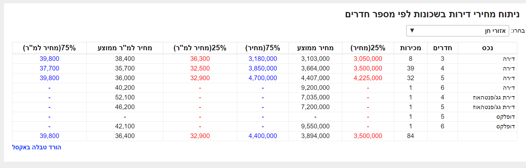Click the 3,050,000 price cell
Viewport: 526px width, 168px height.
click(x=368, y=59)
